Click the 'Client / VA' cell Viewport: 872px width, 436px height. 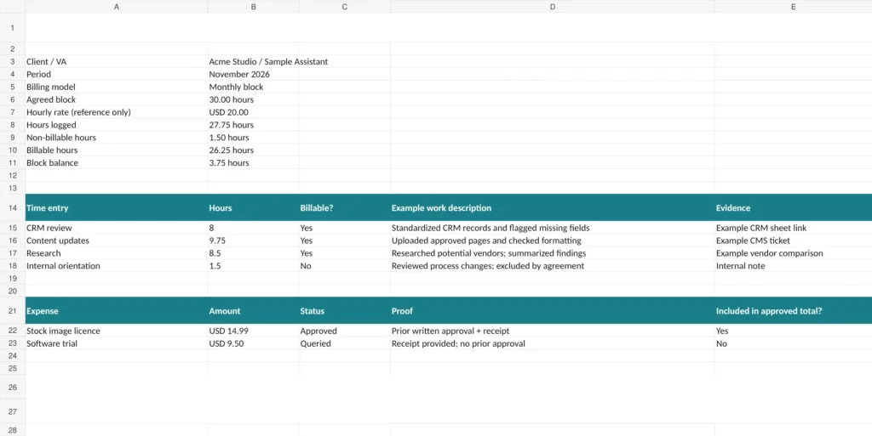[116, 61]
